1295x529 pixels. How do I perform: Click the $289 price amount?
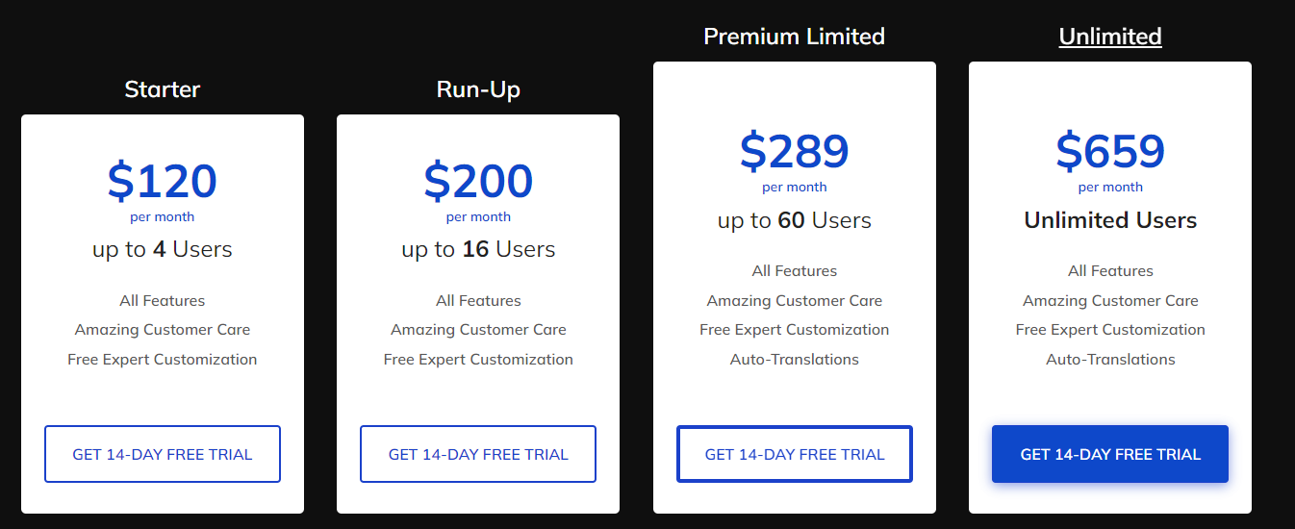click(x=795, y=151)
